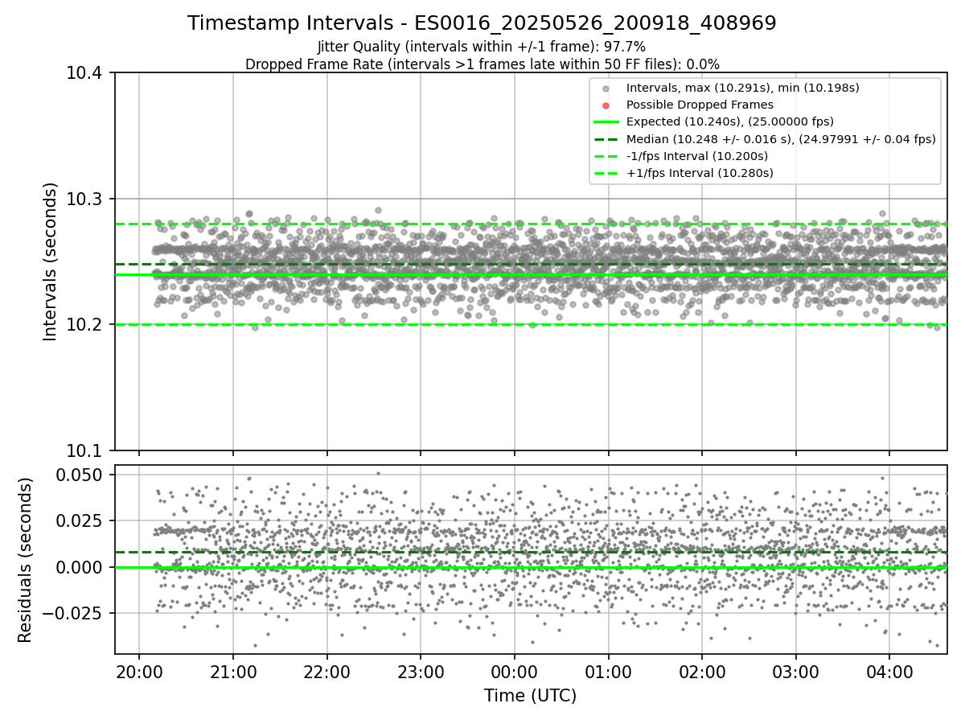Click the 'Residuals (seconds)' y-axis label

26,560
